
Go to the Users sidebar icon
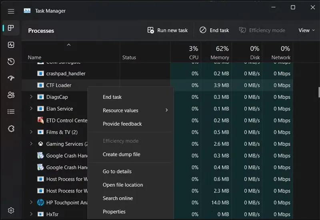click(11, 95)
